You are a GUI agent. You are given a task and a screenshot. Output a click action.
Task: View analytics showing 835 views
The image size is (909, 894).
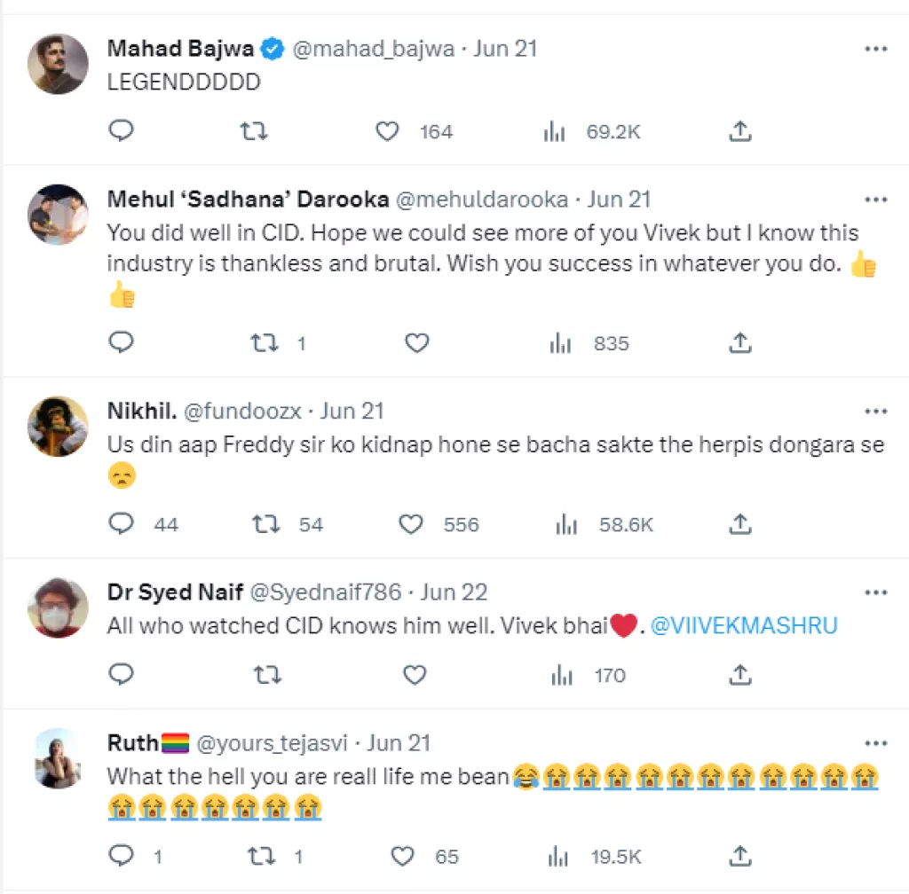point(589,343)
